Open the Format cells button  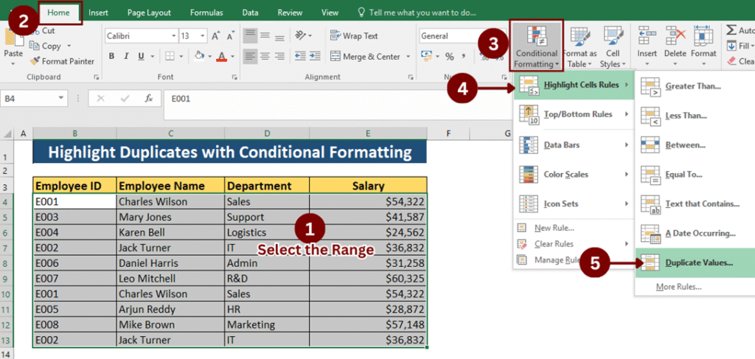pyautogui.click(x=703, y=47)
